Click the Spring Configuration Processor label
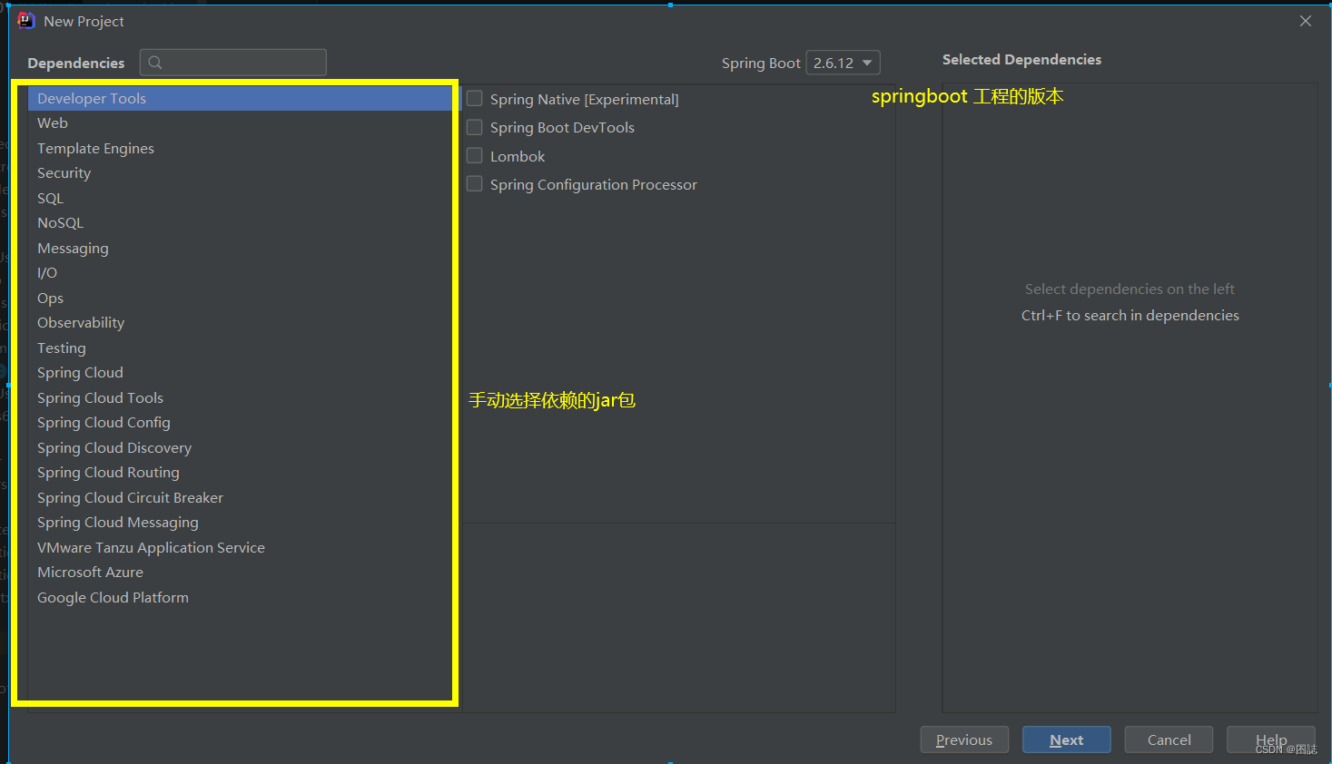Screen dimensions: 1332x764 point(594,185)
